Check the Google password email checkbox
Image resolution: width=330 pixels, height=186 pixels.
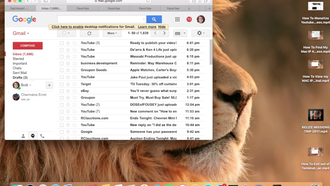click(x=62, y=132)
